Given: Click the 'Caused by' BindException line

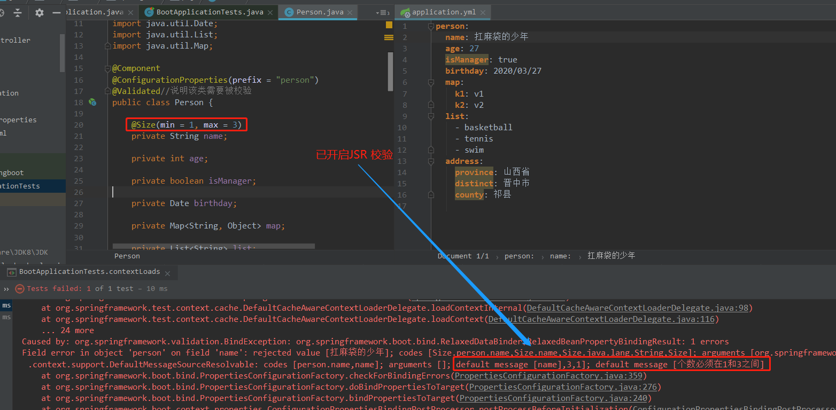Looking at the screenshot, I should tap(375, 342).
